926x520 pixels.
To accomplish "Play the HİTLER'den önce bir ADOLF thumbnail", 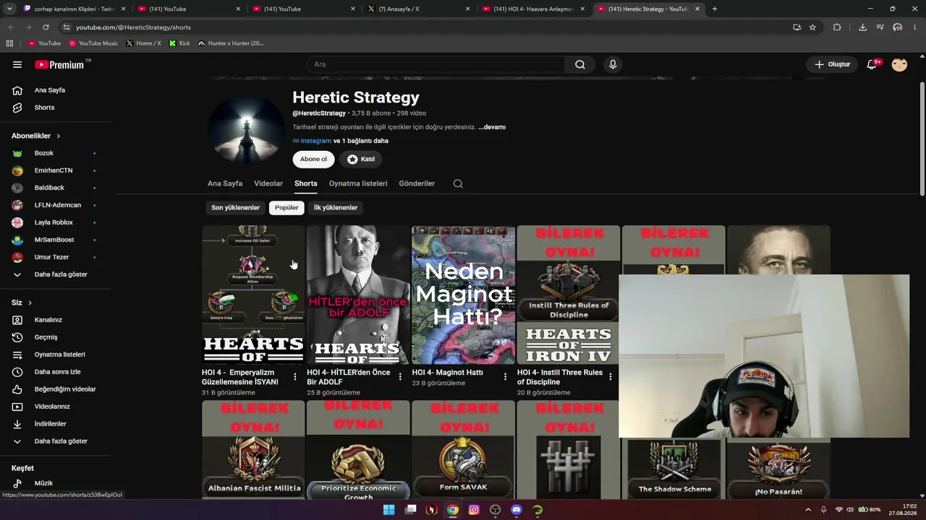I will (x=358, y=295).
